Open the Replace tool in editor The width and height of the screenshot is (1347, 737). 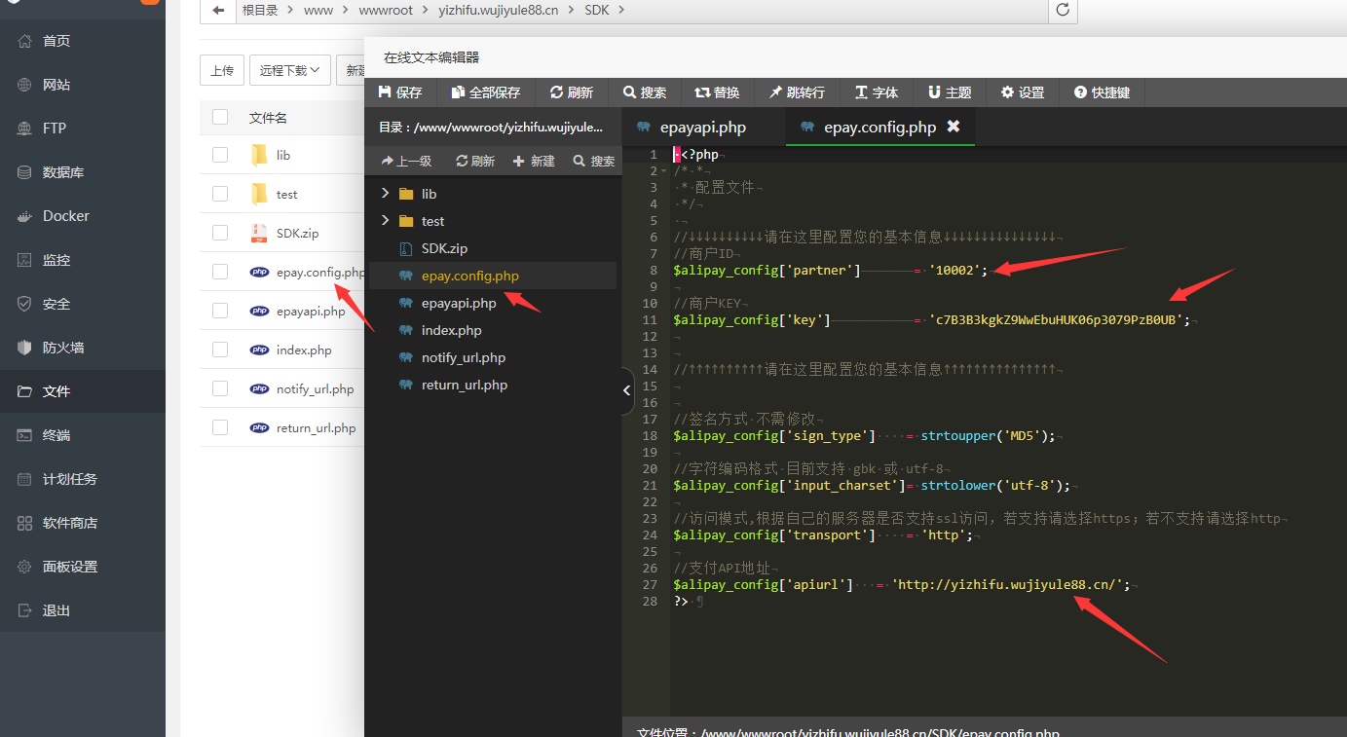point(717,92)
